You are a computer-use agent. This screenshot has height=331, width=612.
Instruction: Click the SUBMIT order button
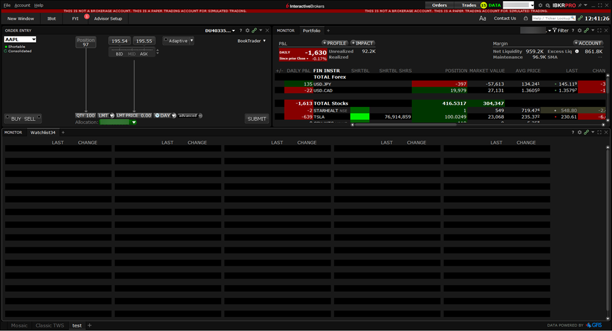[257, 119]
